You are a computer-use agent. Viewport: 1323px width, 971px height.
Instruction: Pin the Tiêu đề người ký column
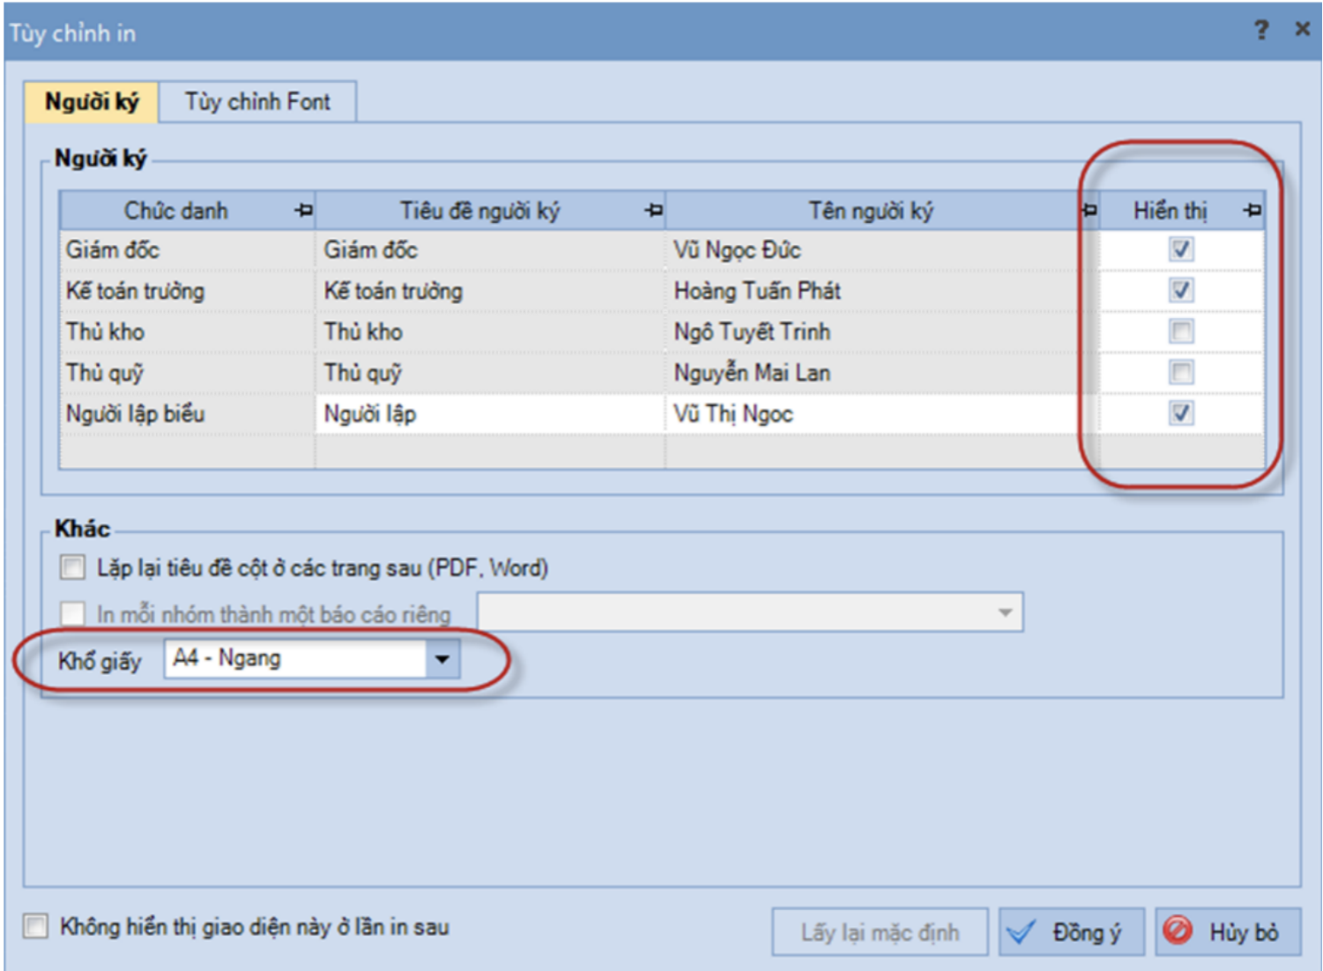[x=653, y=211]
